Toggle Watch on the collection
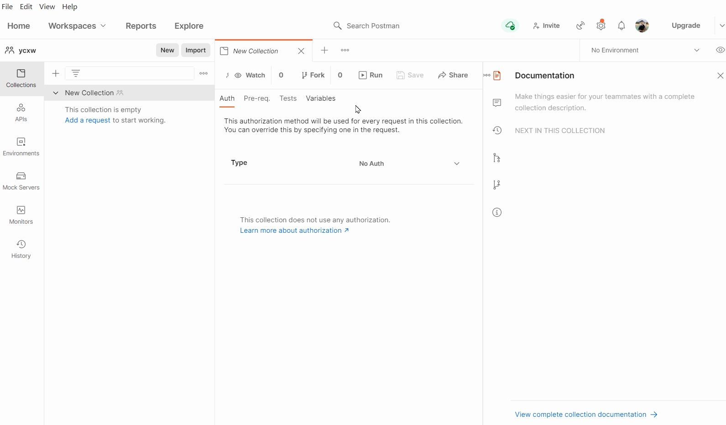The width and height of the screenshot is (726, 425). [x=250, y=75]
